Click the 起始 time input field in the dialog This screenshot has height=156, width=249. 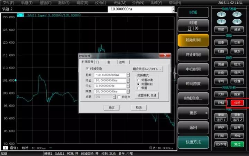coord(110,75)
